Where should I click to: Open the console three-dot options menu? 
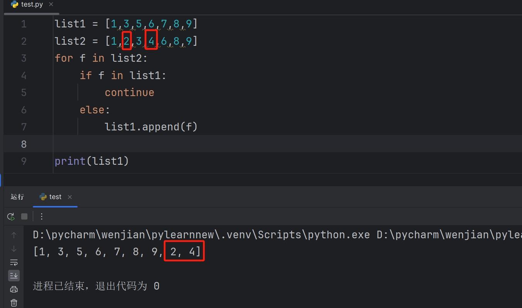pos(42,216)
